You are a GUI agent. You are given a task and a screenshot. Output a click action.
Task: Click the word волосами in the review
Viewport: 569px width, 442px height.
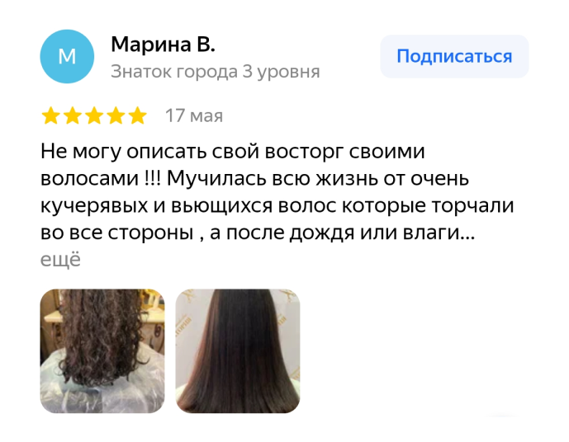pyautogui.click(x=89, y=178)
